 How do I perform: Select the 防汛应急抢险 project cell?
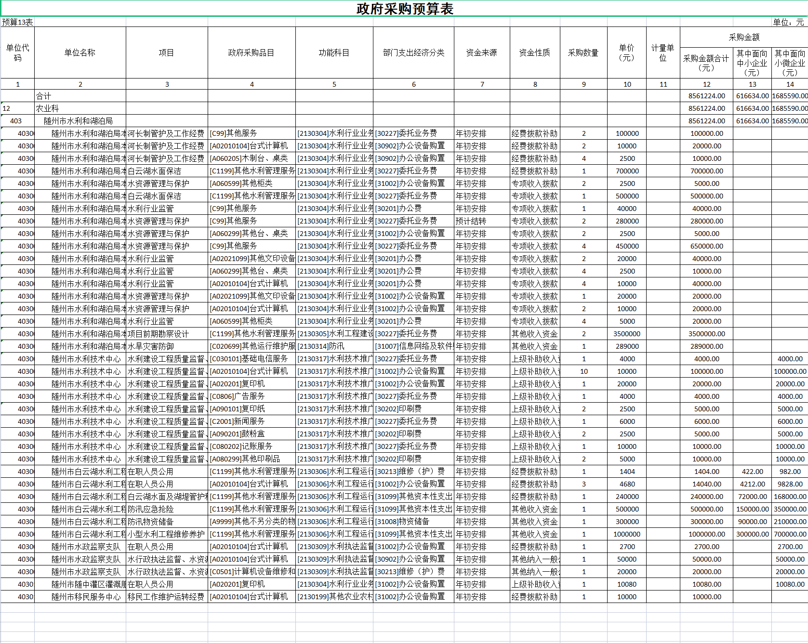click(x=167, y=509)
